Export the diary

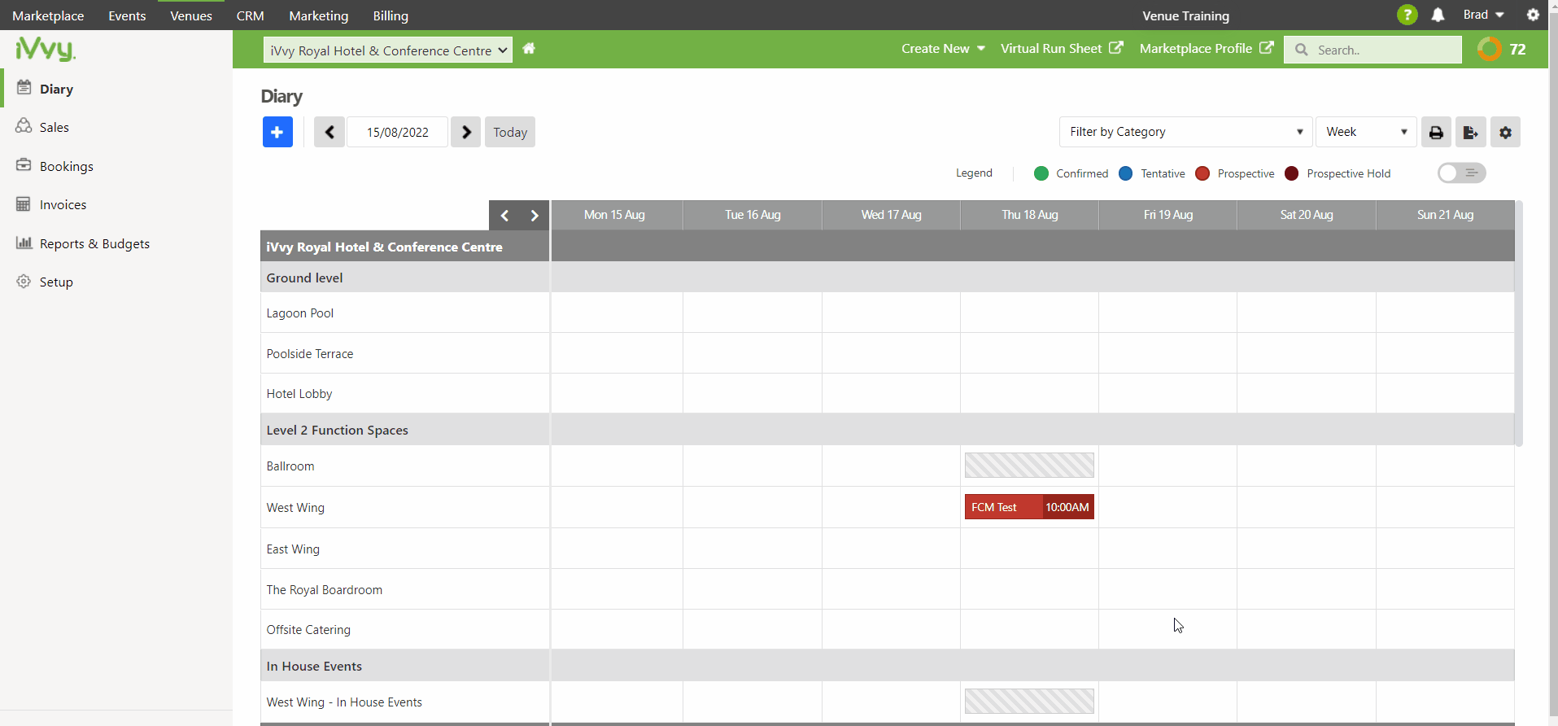pos(1470,132)
